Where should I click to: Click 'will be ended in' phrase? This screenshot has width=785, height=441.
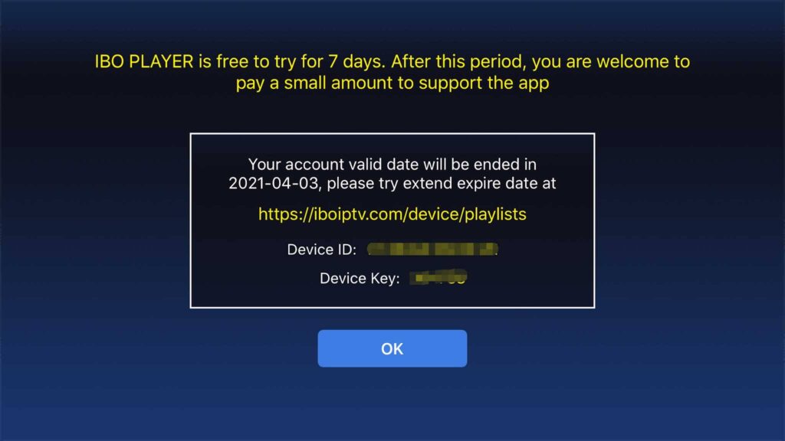[480, 165]
